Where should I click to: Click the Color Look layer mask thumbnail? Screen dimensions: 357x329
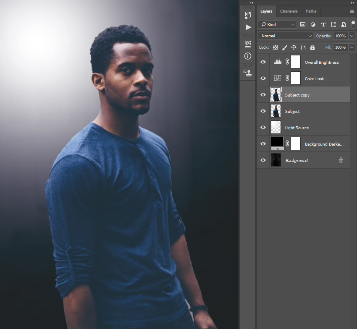pyautogui.click(x=296, y=78)
